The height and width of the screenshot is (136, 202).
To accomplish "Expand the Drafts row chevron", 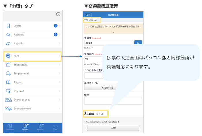I will (60, 26).
